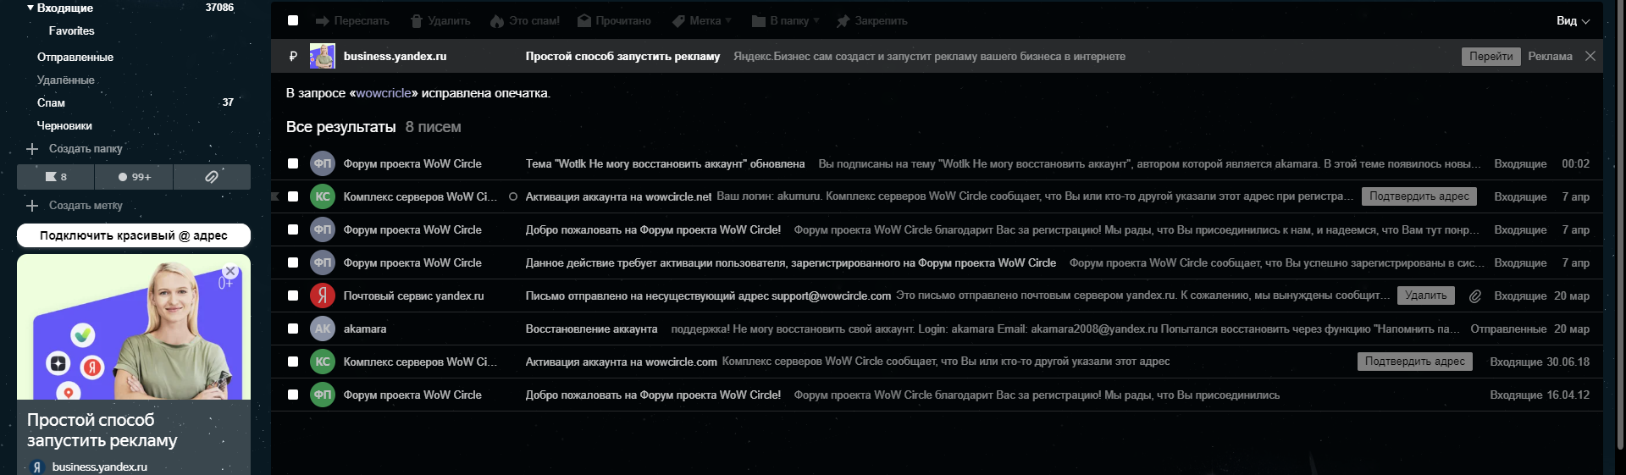This screenshot has height=475, width=1626.
Task: Expand the Вид view dropdown
Action: tap(1572, 21)
